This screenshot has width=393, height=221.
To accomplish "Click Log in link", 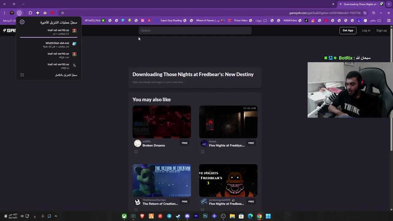I will pyautogui.click(x=366, y=30).
